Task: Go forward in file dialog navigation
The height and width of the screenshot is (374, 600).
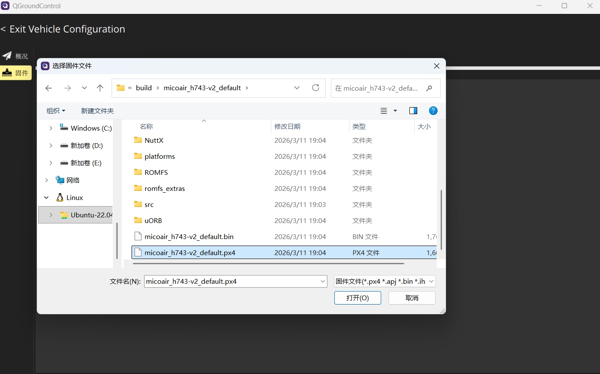Action: coord(68,88)
